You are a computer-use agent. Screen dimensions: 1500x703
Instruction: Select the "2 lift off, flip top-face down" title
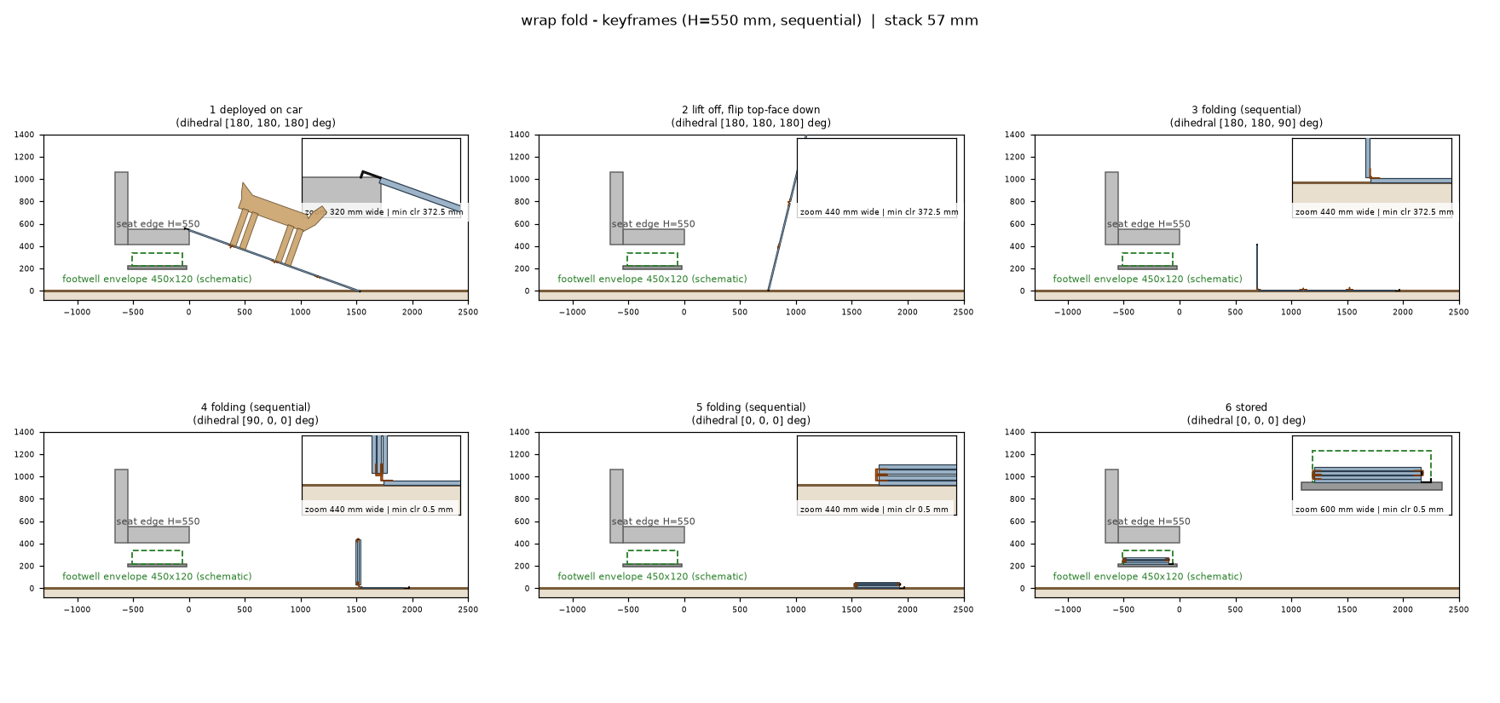[x=751, y=110]
